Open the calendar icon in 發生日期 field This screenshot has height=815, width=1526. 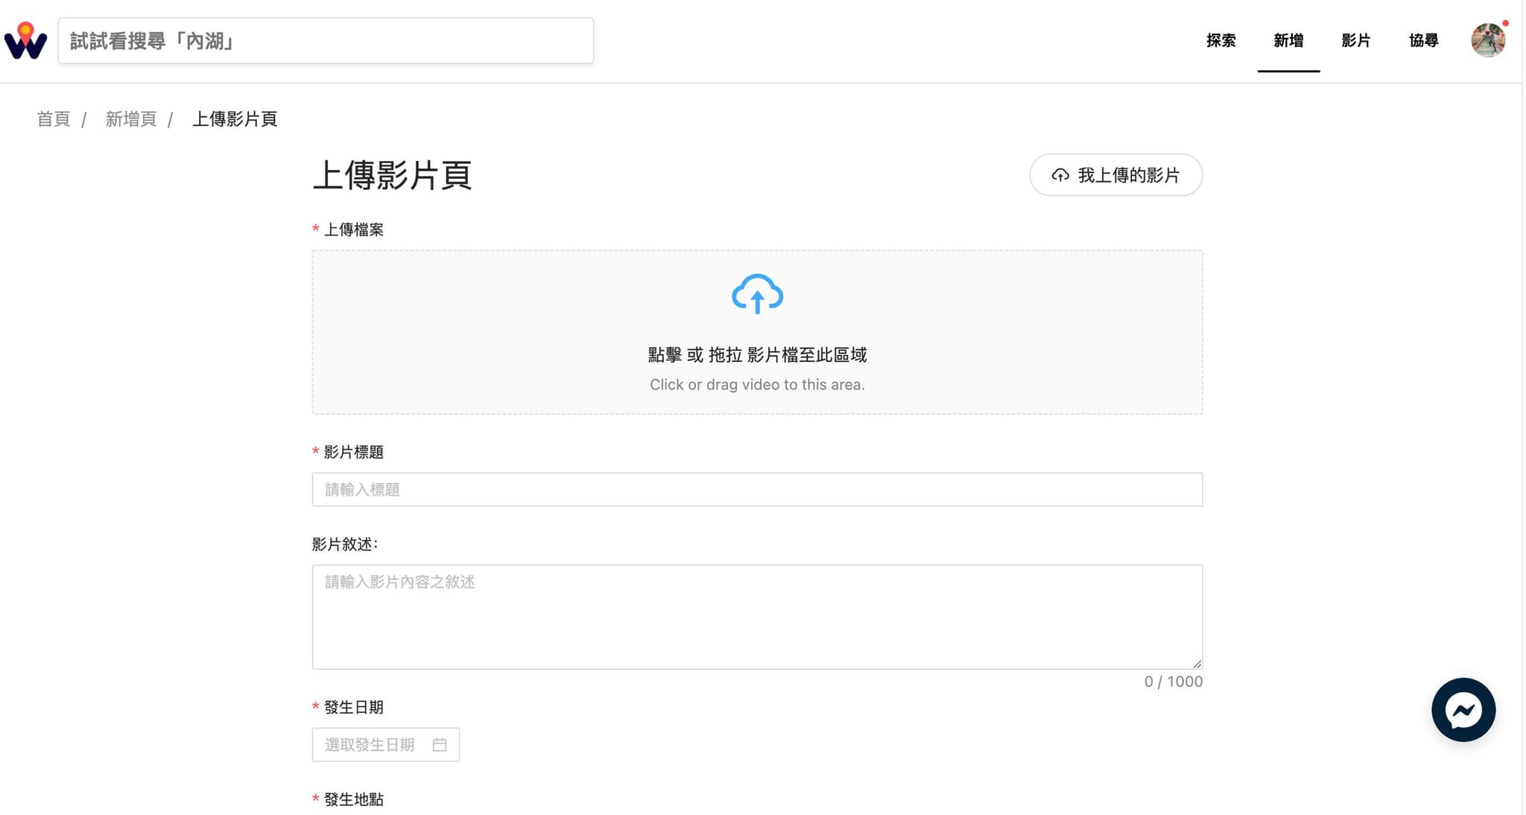coord(441,744)
